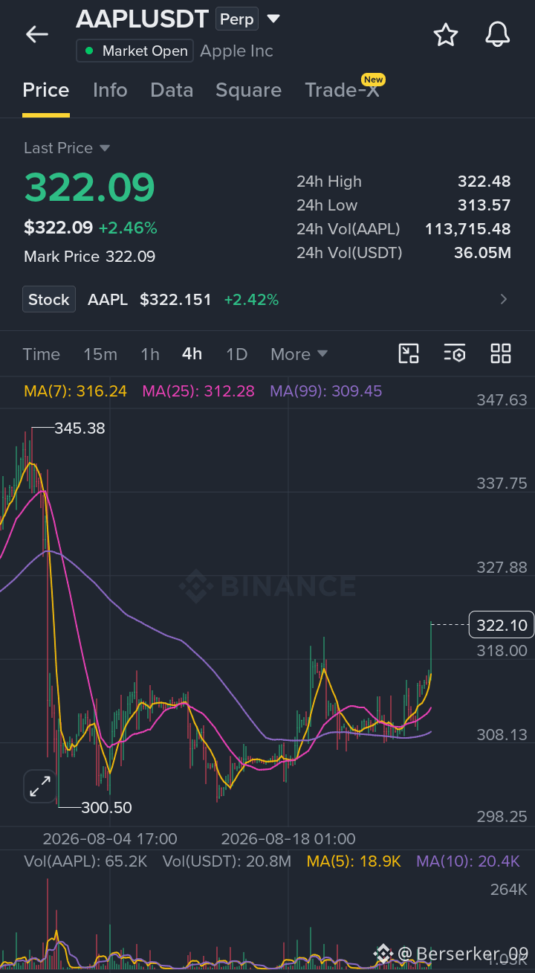This screenshot has width=535, height=973.
Task: Tap 24h Vol(USDT) value 36.05M
Action: [x=483, y=253]
